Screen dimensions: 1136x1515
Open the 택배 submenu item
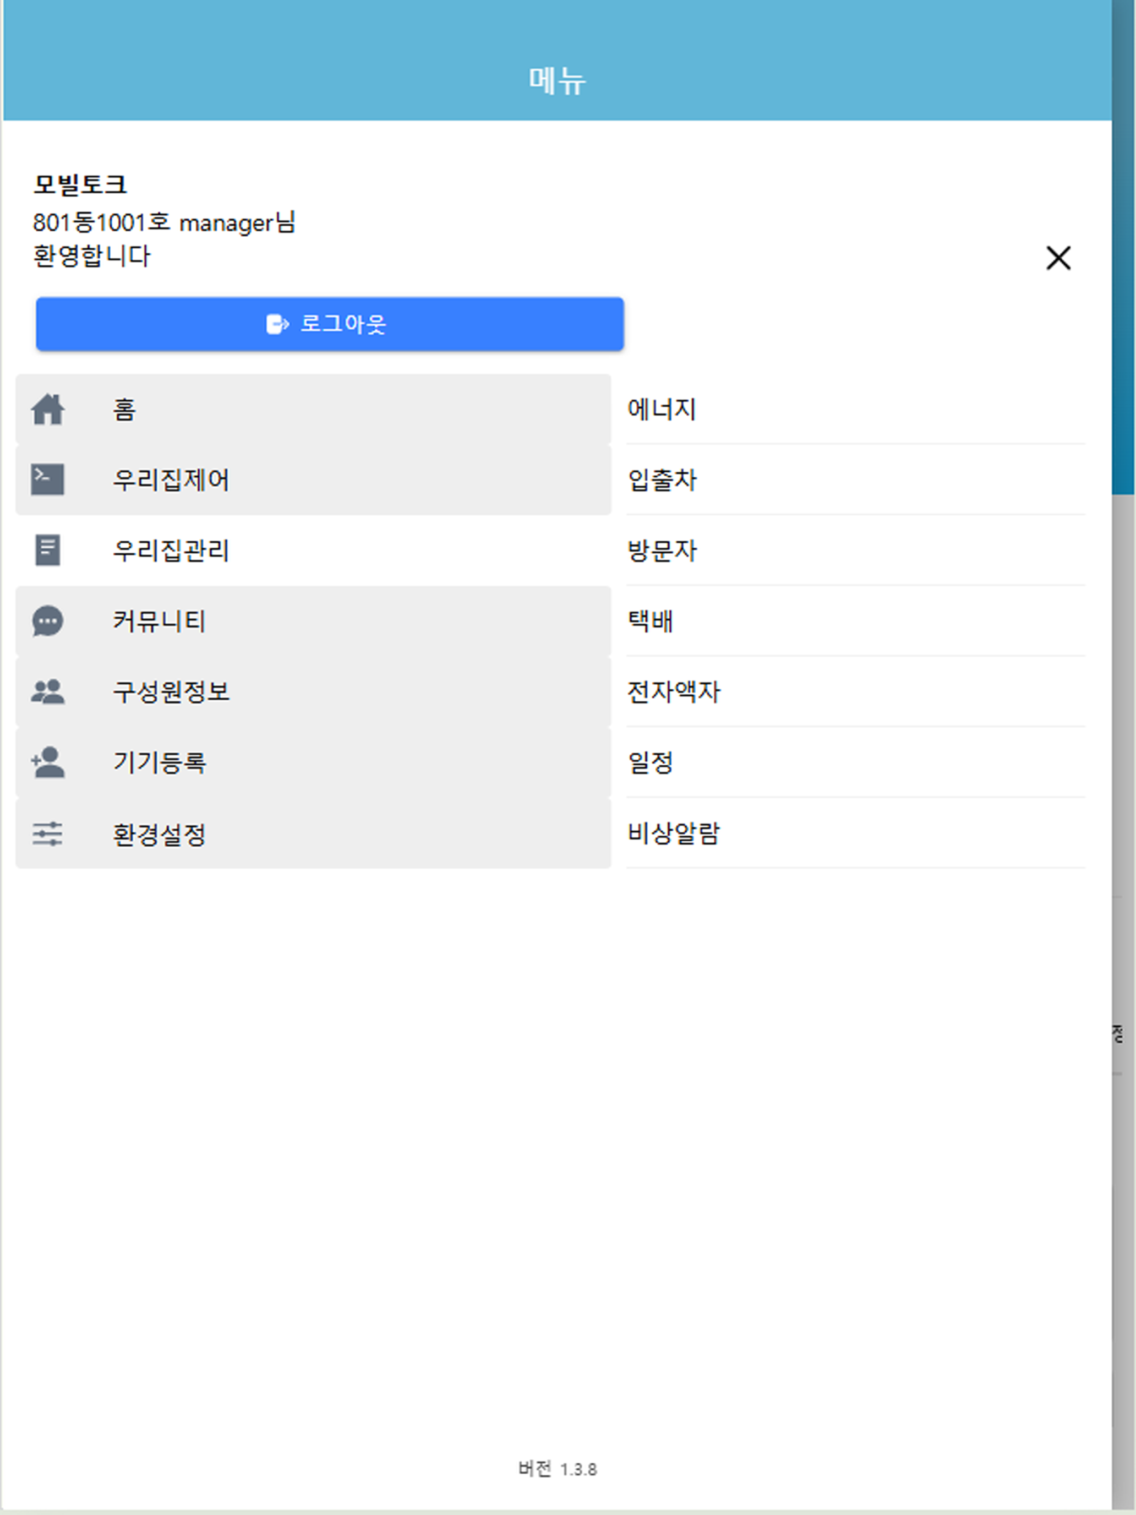coord(855,621)
